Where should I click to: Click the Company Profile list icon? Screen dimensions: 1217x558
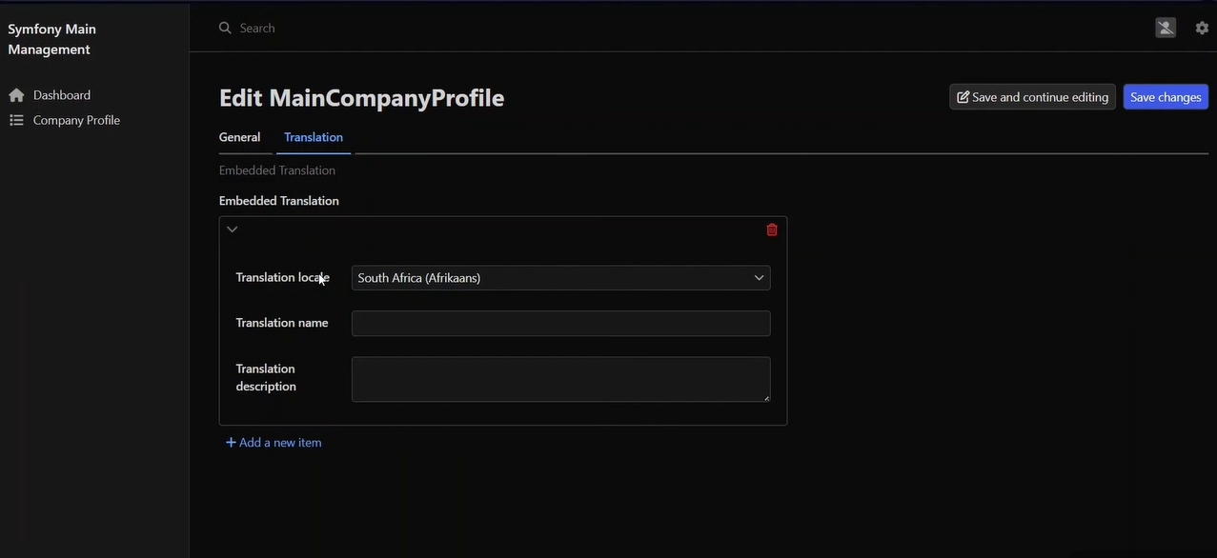tap(16, 120)
